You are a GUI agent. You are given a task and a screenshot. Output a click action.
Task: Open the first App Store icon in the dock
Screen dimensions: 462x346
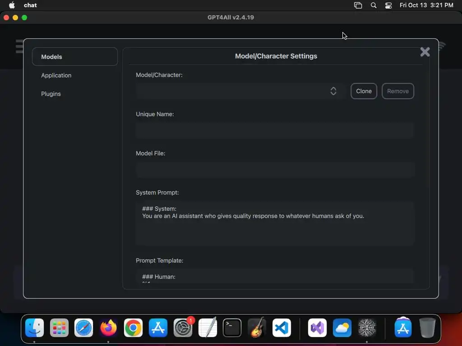(158, 328)
